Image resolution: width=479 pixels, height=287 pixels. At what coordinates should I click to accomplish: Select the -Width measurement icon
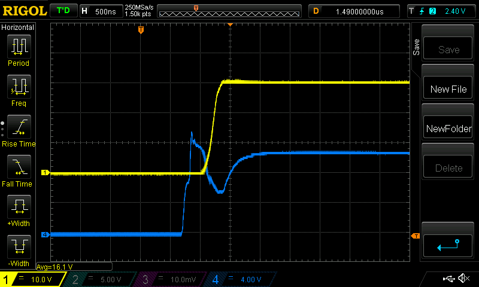(x=18, y=248)
